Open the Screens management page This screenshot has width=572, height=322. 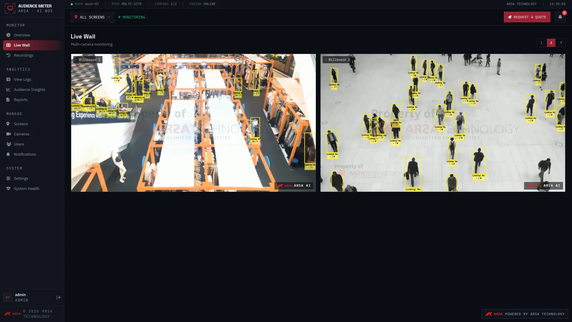pos(32,124)
